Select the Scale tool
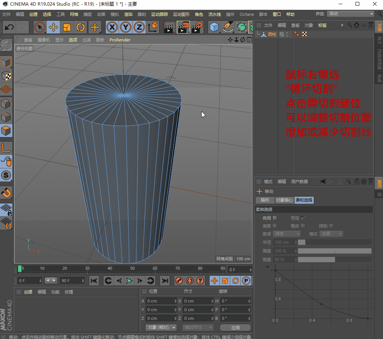Screen dimensions: 383x339 point(67,27)
